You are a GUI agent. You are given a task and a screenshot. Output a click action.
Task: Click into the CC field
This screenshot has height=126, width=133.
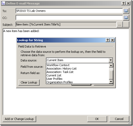69,18
